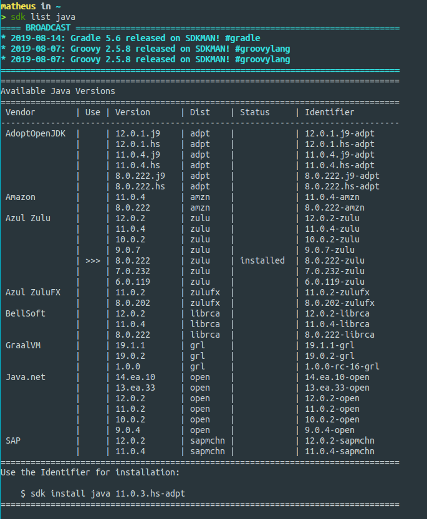The height and width of the screenshot is (519, 427).
Task: Select identifier 8.0.222.j9-adpt
Action: 342,176
